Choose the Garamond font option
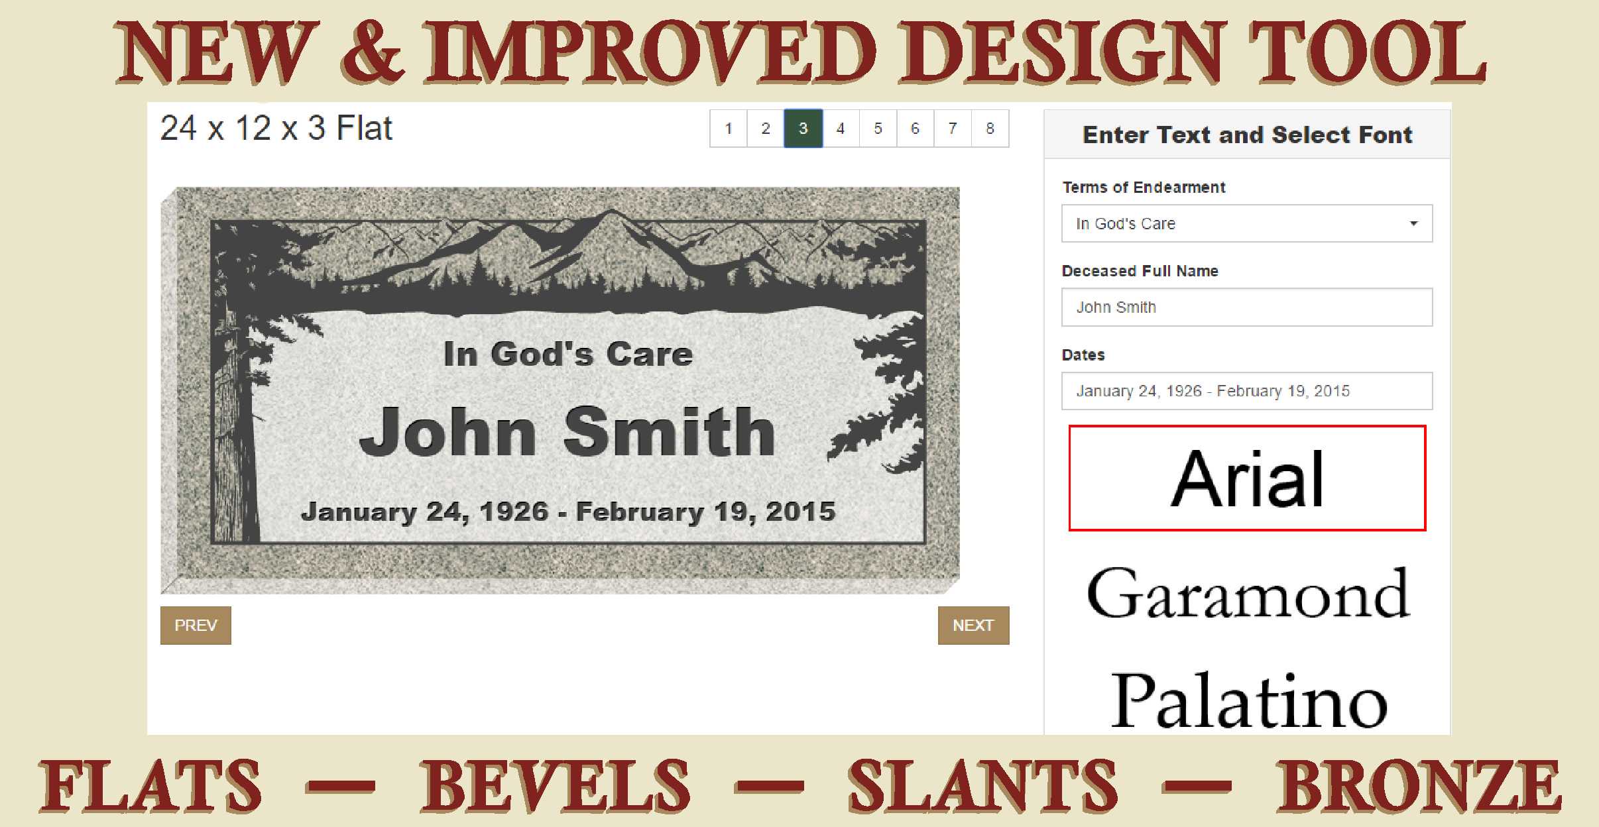 (1247, 593)
